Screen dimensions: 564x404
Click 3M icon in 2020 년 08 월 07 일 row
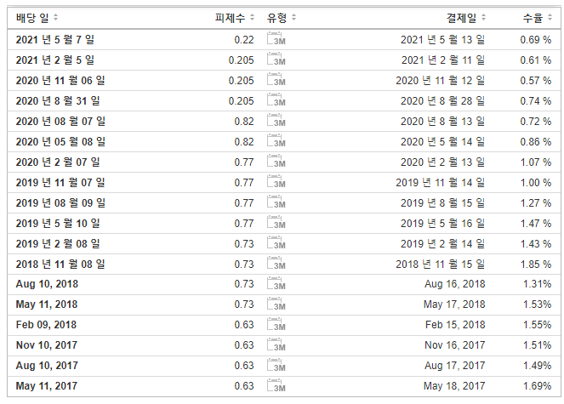(276, 121)
